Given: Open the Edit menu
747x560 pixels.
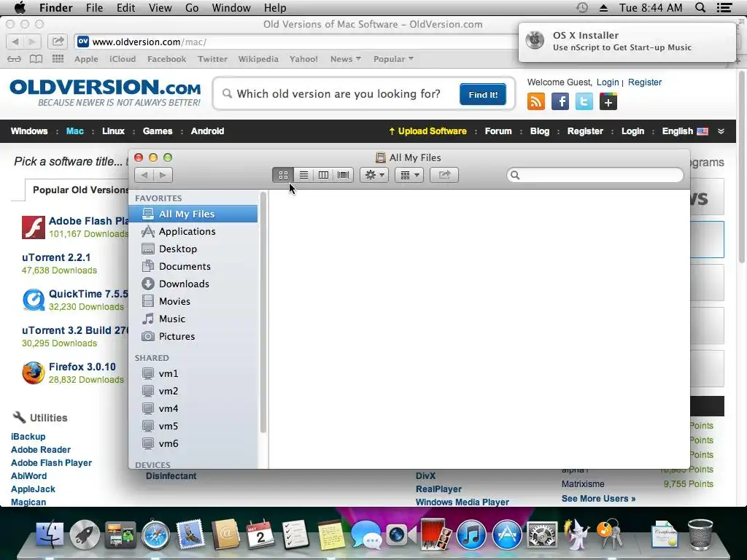Looking at the screenshot, I should pos(125,8).
